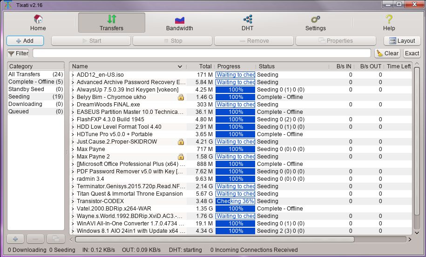The height and width of the screenshot is (257, 426).
Task: Expand the Max Payne 2 row
Action: point(73,157)
